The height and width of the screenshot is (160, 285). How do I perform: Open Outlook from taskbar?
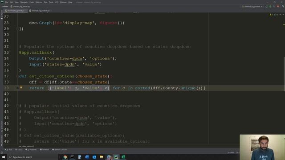(x=94, y=157)
